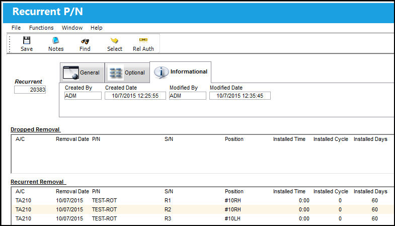Click removal date 10/07/2015 in row R3
The image size is (395, 226).
tap(69, 218)
